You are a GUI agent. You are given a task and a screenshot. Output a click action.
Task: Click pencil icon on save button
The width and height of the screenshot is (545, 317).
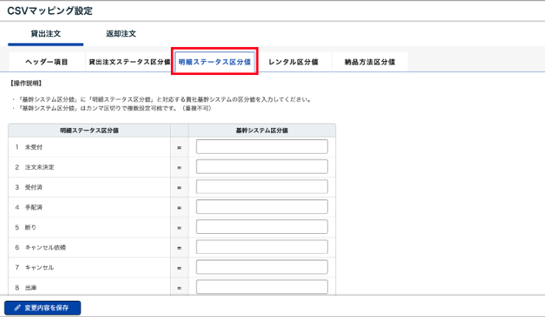tap(17, 307)
